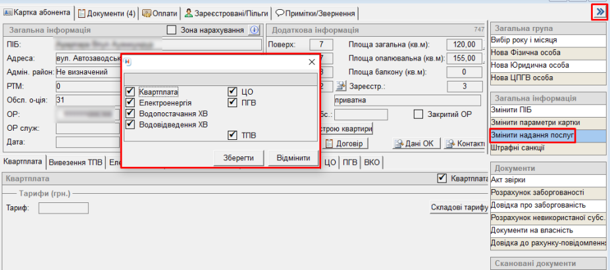Click the info icon beside Зона нарахування
The image size is (610, 270).
(255, 30)
